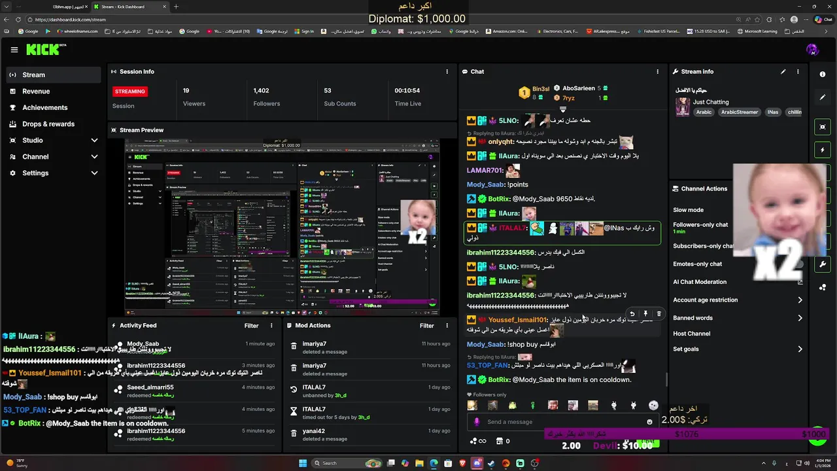Open the Windows Start menu
The image size is (837, 471).
303,463
